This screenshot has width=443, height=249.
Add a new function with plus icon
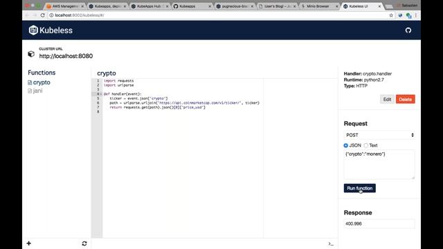(x=29, y=243)
